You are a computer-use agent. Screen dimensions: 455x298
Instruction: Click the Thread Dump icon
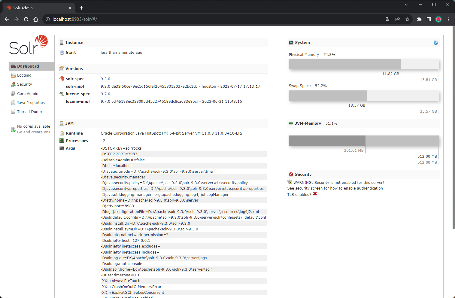13,111
